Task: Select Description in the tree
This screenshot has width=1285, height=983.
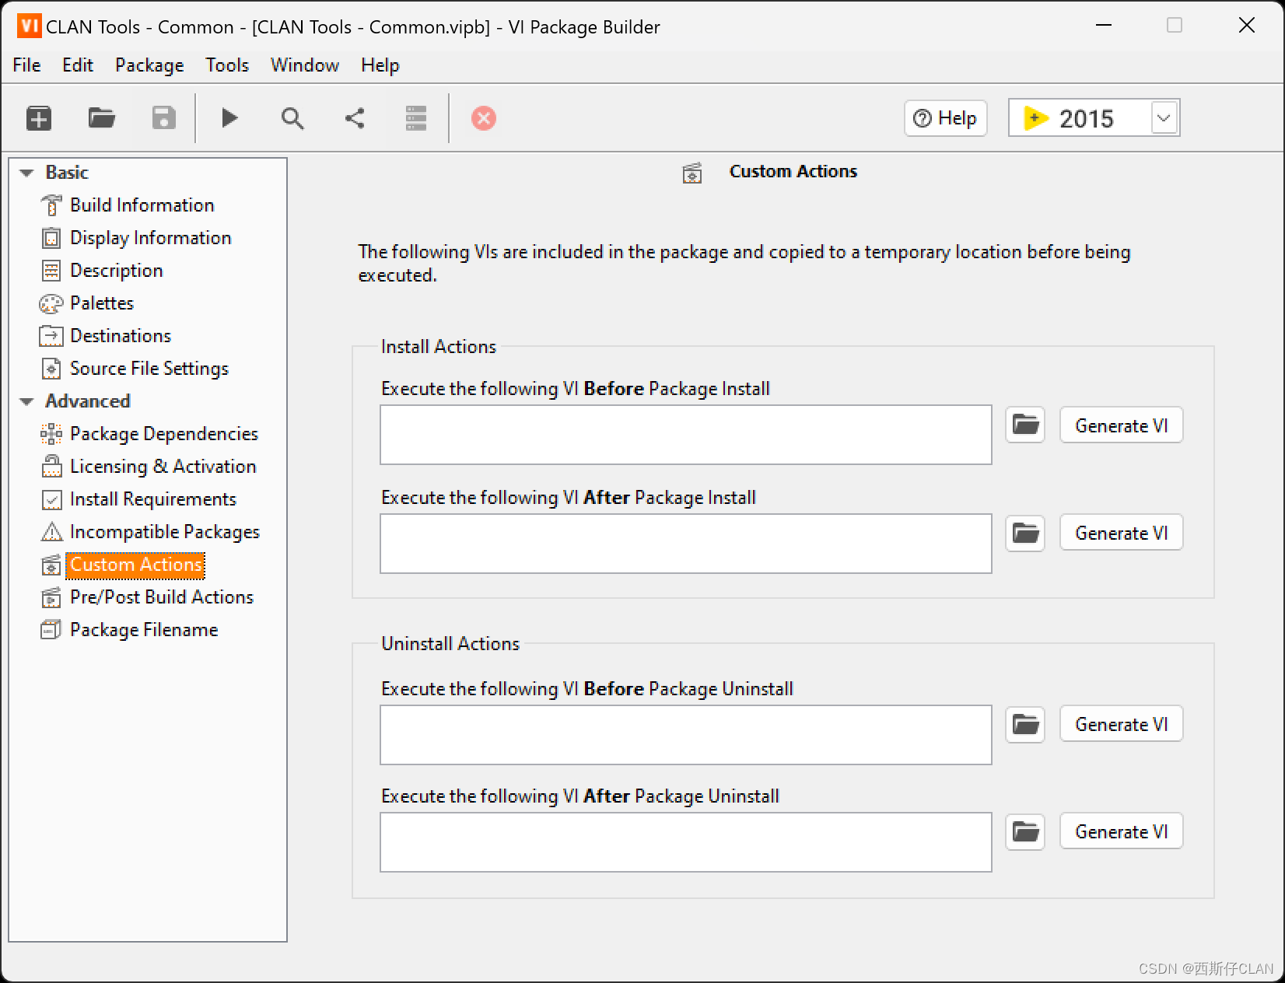Action: point(117,271)
